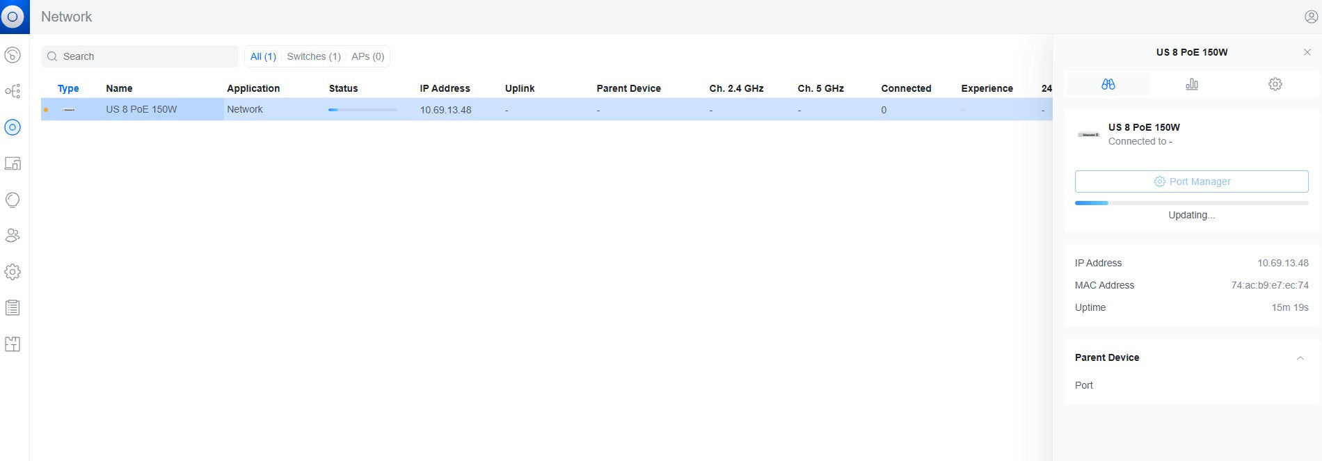Sort by the Uplink column header
Image resolution: width=1322 pixels, height=461 pixels.
(x=520, y=88)
